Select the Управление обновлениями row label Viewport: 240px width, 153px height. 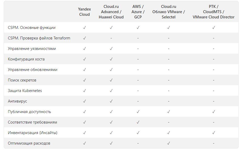pos(33,70)
